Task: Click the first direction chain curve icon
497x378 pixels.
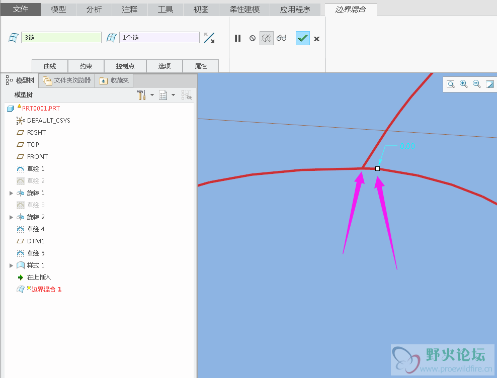Action: (13, 38)
